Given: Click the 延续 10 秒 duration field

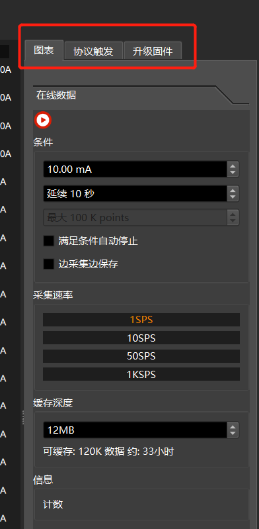Looking at the screenshot, I should (135, 193).
